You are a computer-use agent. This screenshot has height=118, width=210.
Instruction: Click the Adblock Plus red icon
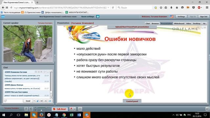[x=199, y=8]
